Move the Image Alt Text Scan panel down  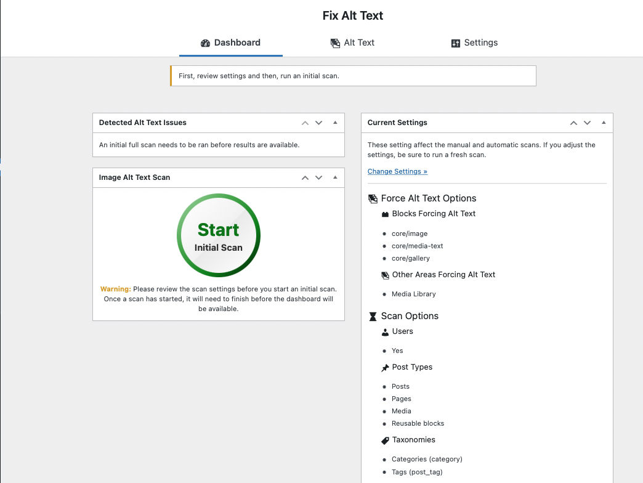click(319, 177)
